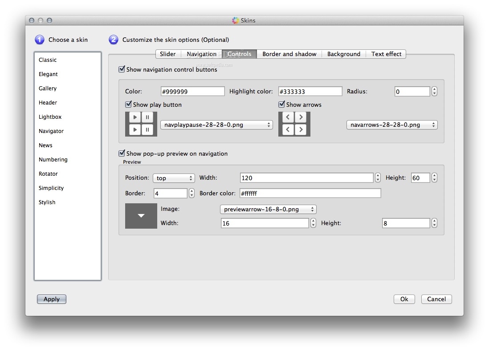Click the bottom-right pause icon preview
Image resolution: width=489 pixels, height=351 pixels.
(x=147, y=129)
